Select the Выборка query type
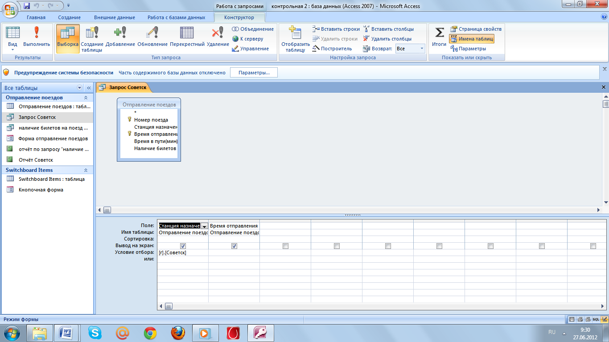609x342 pixels. click(x=68, y=38)
